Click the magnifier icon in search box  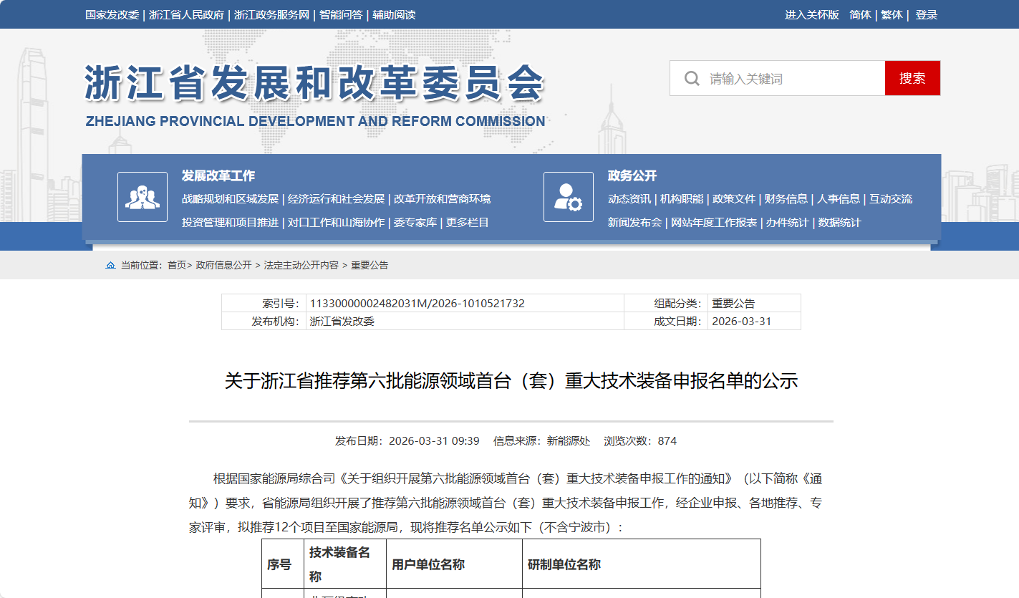pyautogui.click(x=692, y=78)
